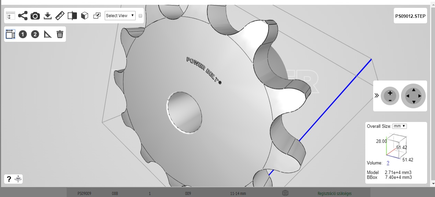Collapse navigation panel with double chevron
Screen dimensions: 435x197
(377, 96)
